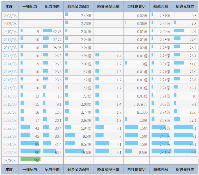Click the 63.5 payout ratio bar for 2025/03

(x=49, y=151)
